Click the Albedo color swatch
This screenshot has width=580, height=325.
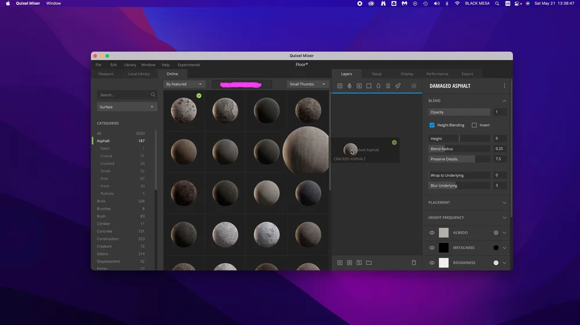[444, 233]
